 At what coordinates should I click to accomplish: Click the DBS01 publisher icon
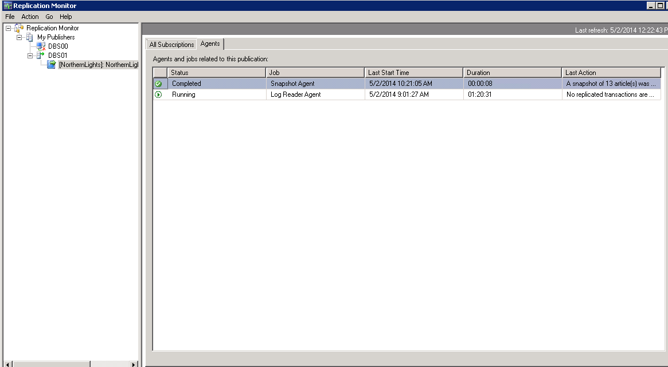[41, 56]
